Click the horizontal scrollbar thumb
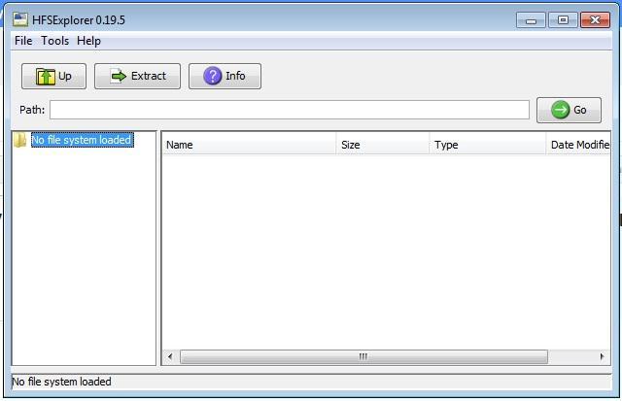 pyautogui.click(x=363, y=356)
